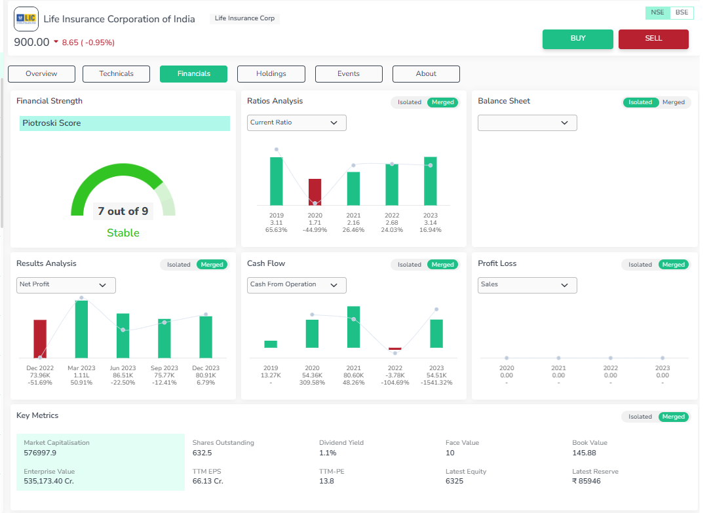Click the price change 8.65 (-0.95%)
Screen dimensions: 711x513
click(x=88, y=43)
